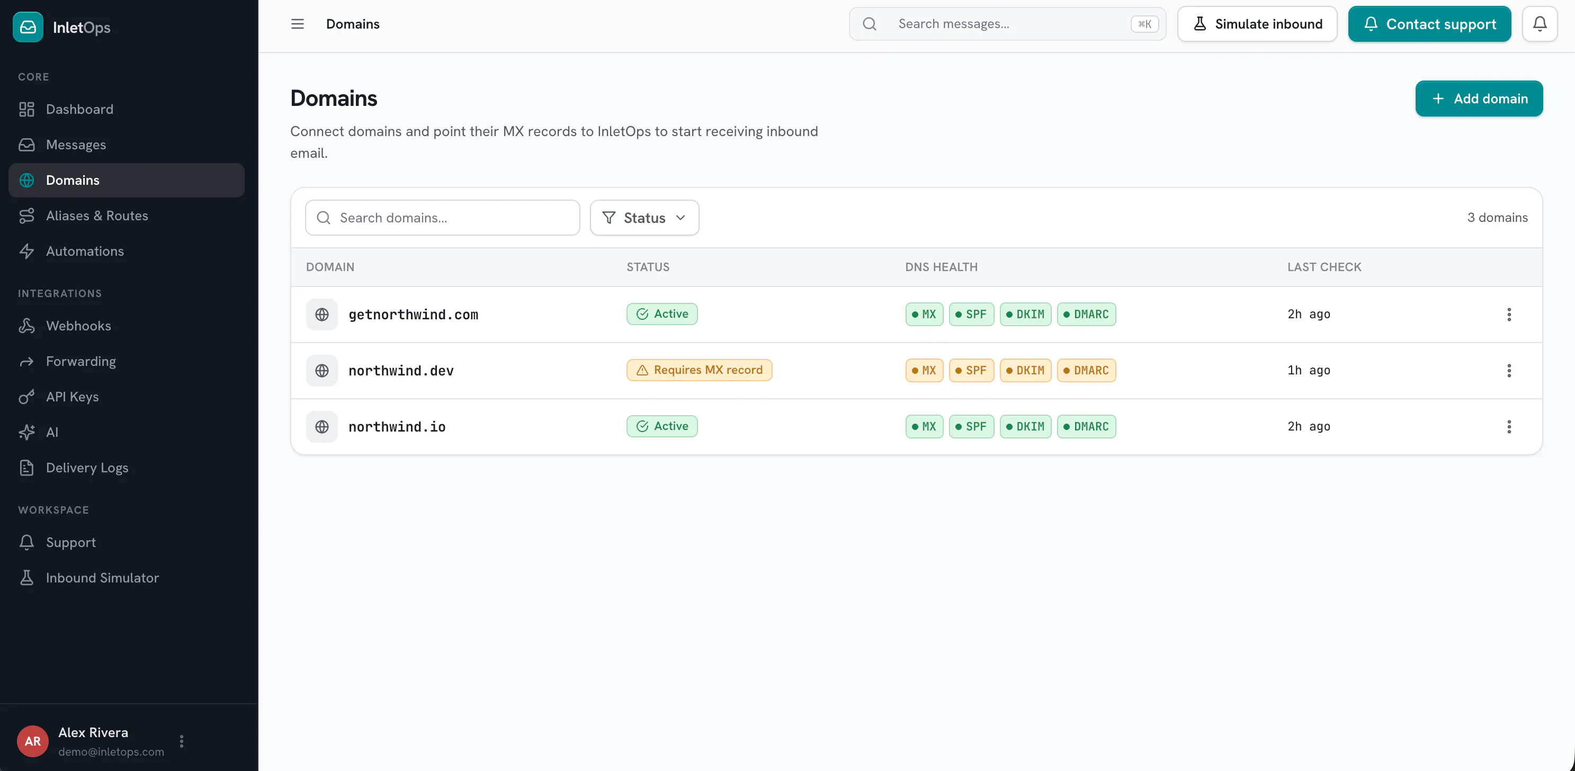This screenshot has width=1575, height=771.
Task: Click the demo@inletops.com email text
Action: click(111, 751)
